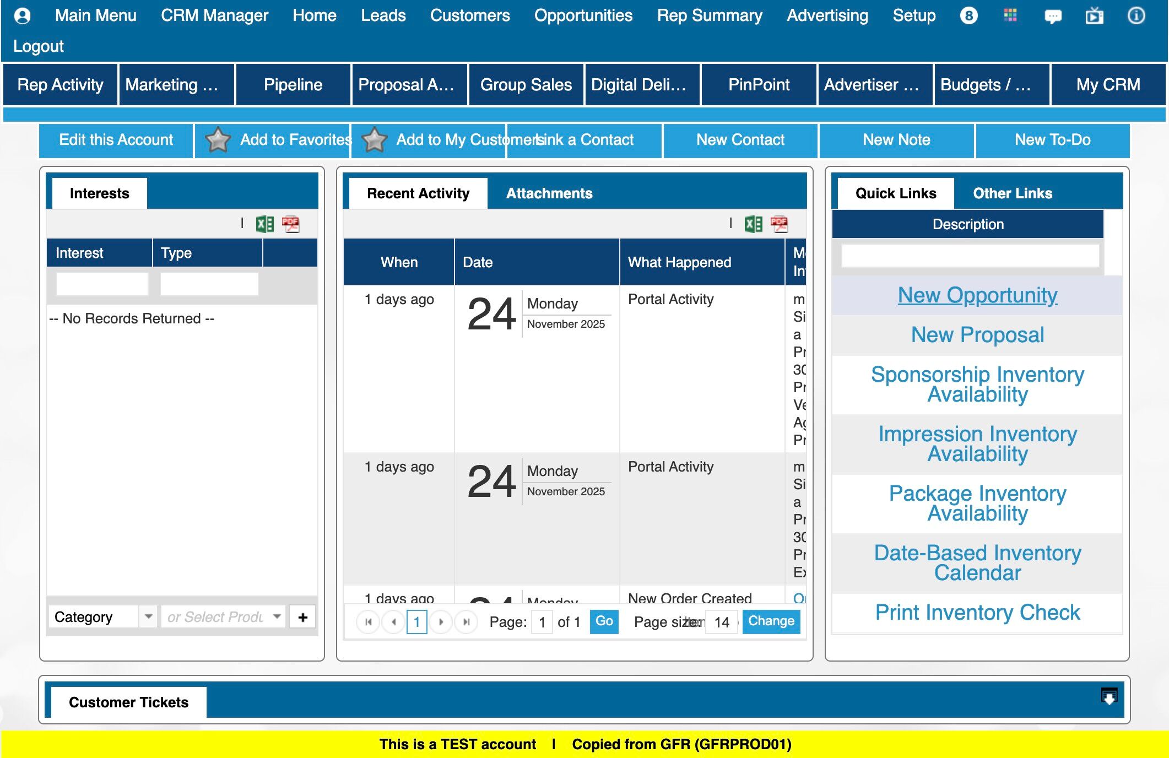Open the New Opportunity link
Image resolution: width=1169 pixels, height=758 pixels.
(x=977, y=295)
